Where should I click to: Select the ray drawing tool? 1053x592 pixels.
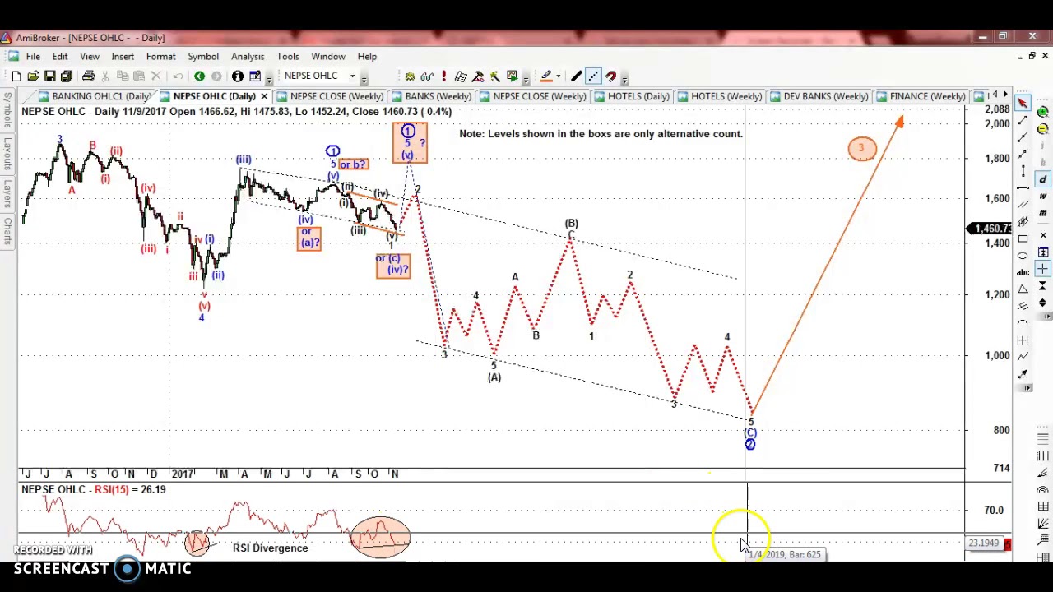point(1023,137)
